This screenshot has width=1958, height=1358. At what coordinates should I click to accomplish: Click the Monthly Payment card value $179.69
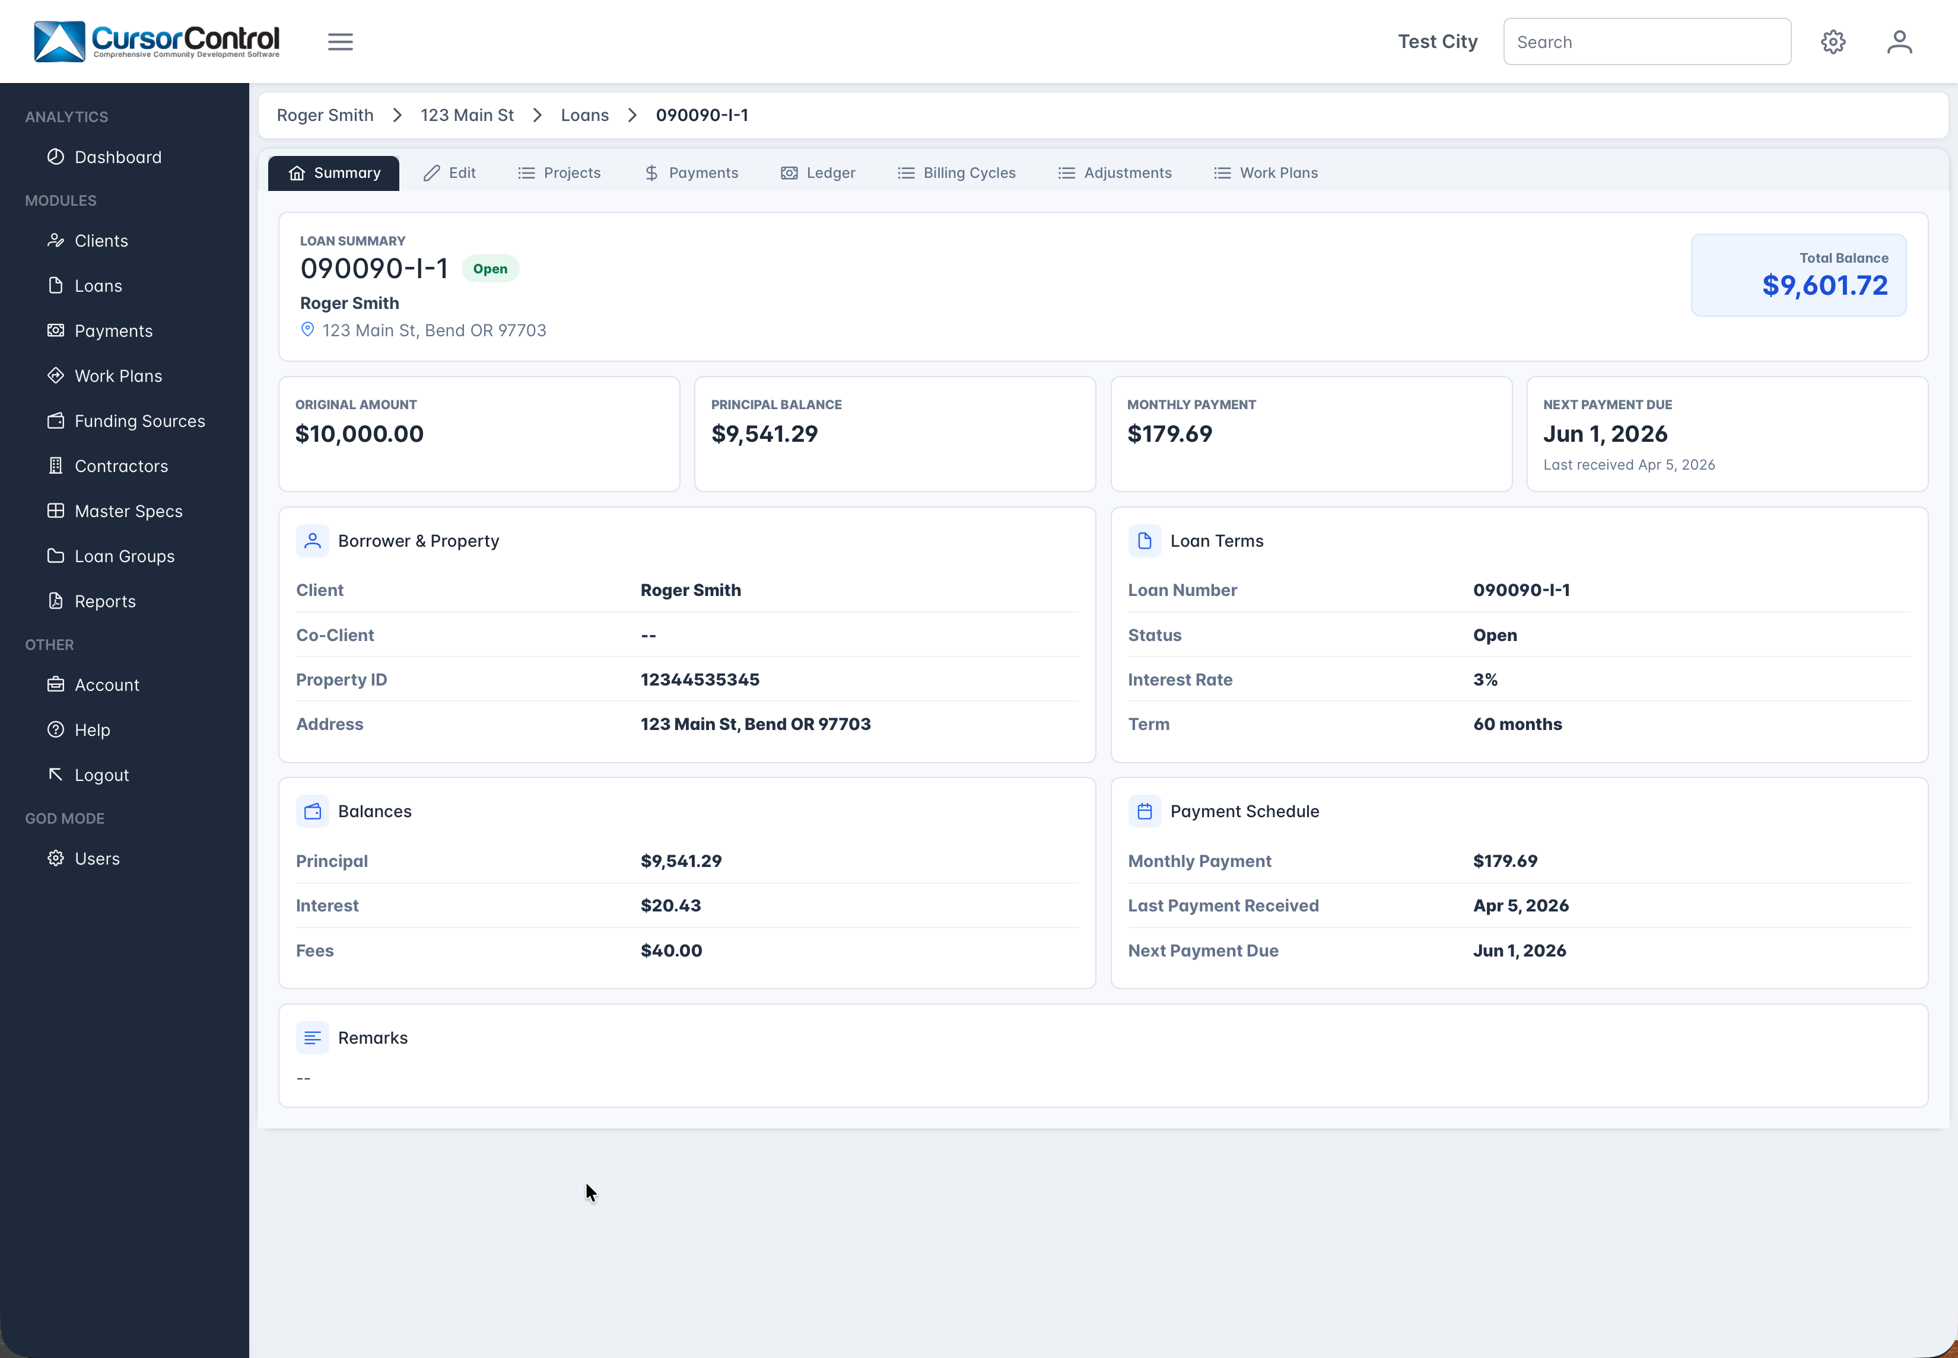1169,434
